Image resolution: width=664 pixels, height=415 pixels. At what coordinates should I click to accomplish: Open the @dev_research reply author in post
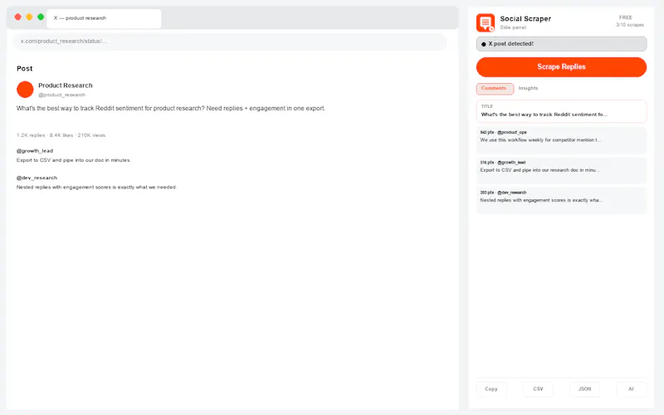[x=37, y=178]
